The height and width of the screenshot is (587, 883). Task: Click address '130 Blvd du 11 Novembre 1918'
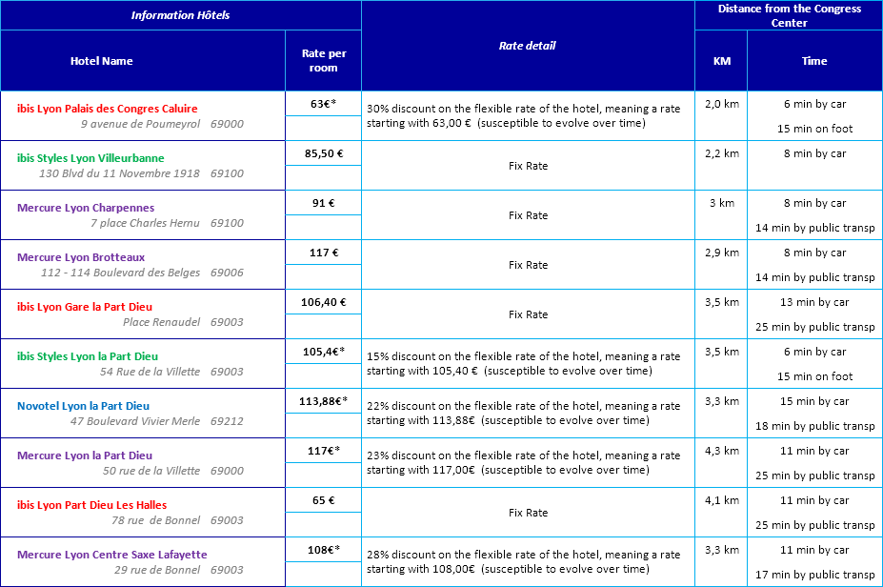(x=119, y=173)
